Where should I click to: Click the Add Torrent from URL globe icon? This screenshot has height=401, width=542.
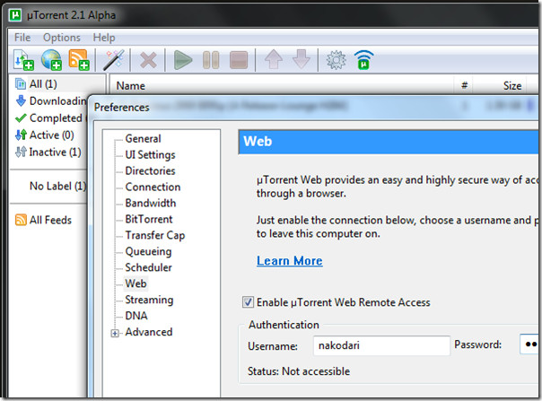tap(51, 60)
